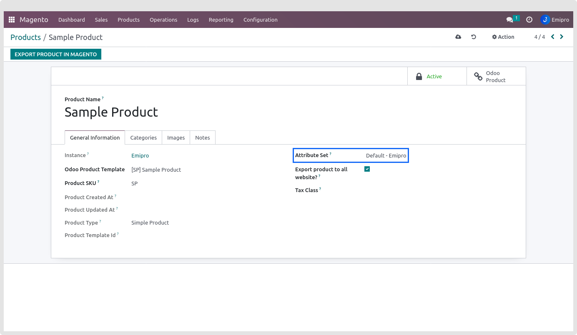Open the Reporting menu

click(221, 20)
